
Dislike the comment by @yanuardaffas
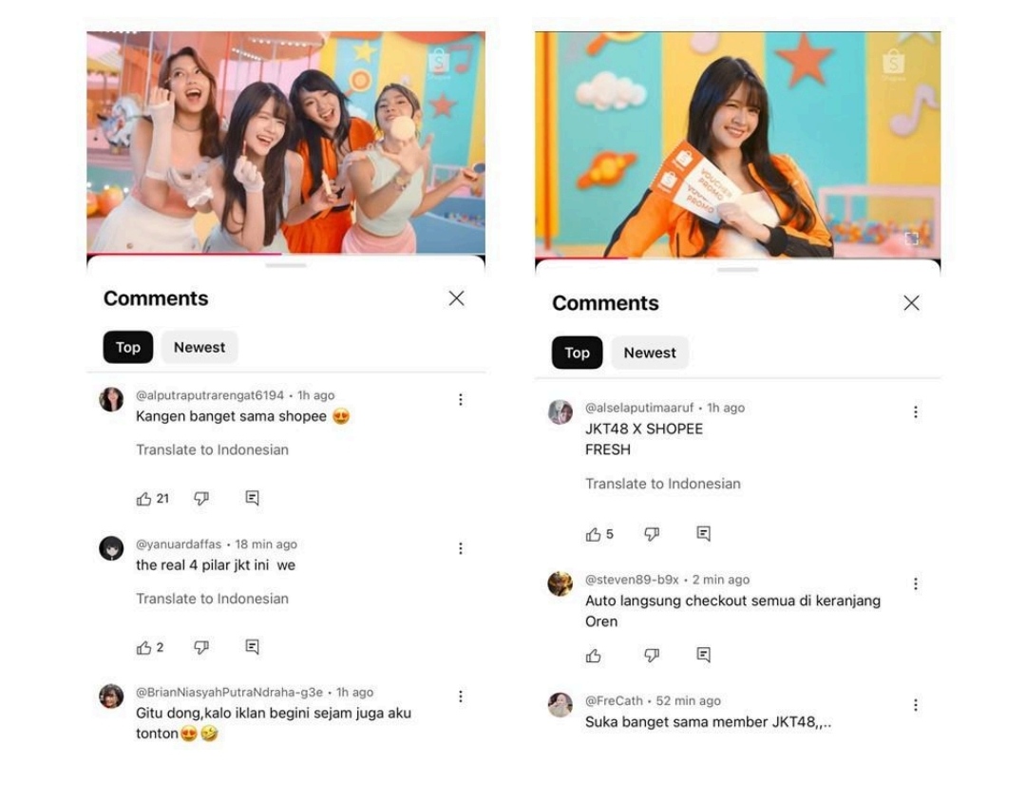201,647
